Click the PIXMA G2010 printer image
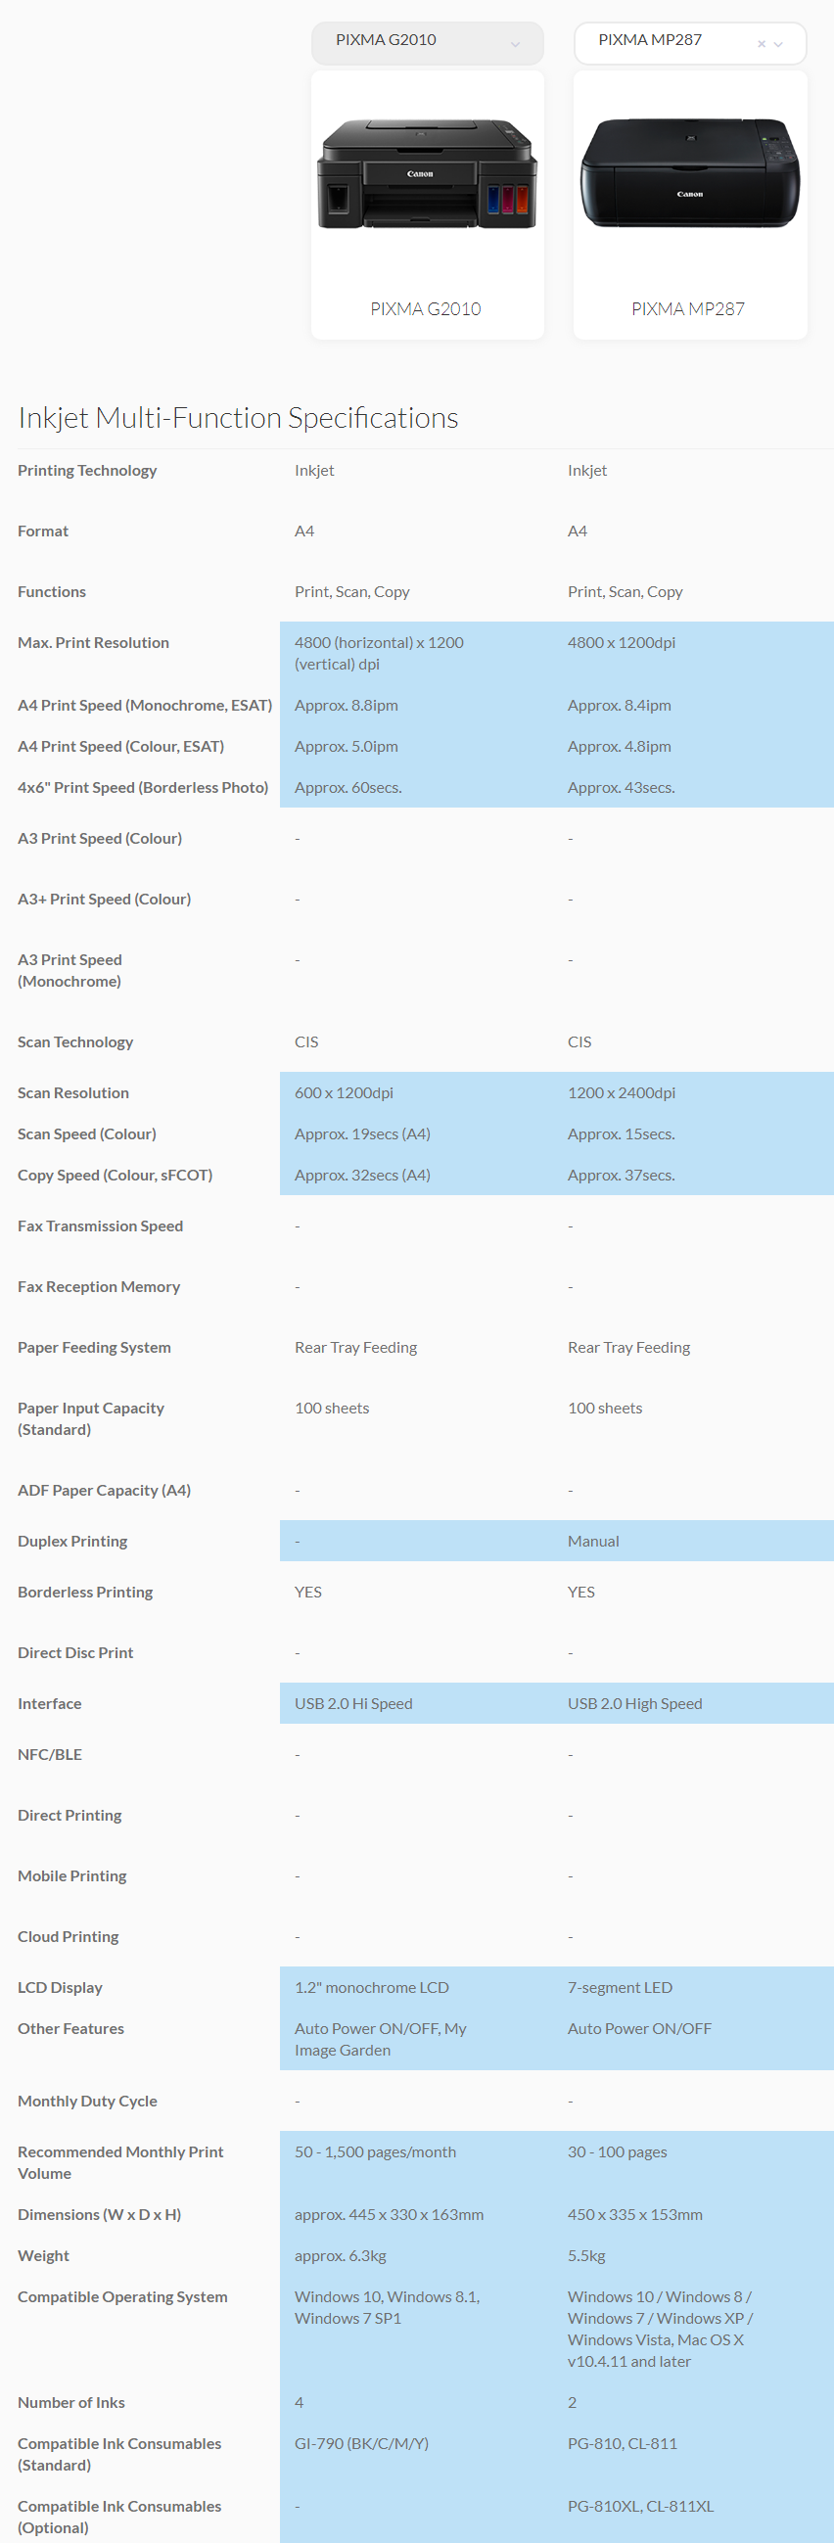Screen dimensions: 834x2543 [x=428, y=175]
